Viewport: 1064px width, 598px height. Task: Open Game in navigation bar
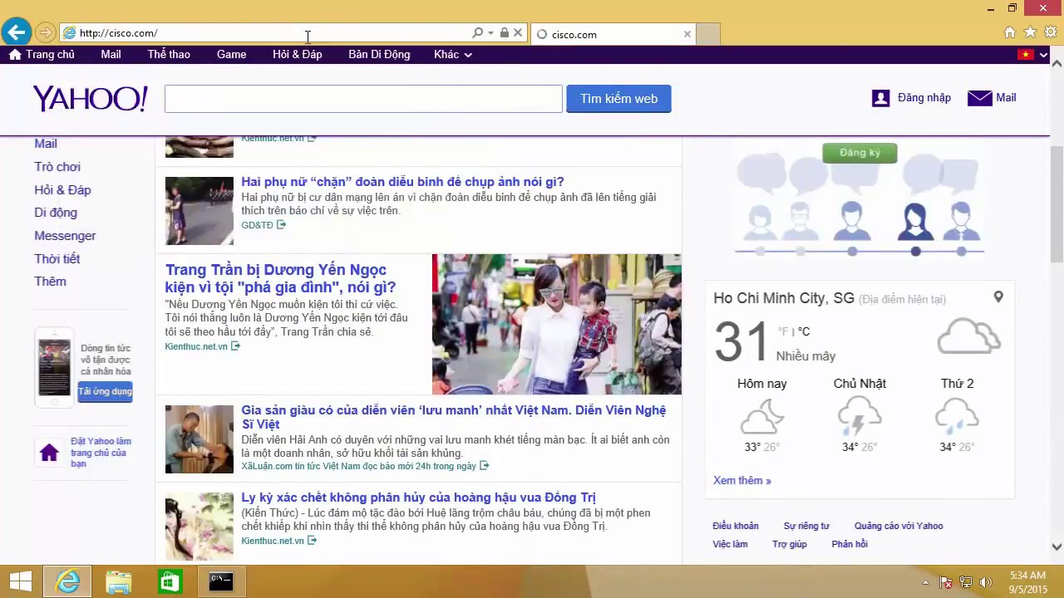231,54
